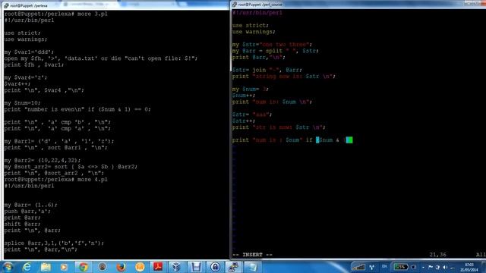Open the network connections tray icon

coord(371,267)
